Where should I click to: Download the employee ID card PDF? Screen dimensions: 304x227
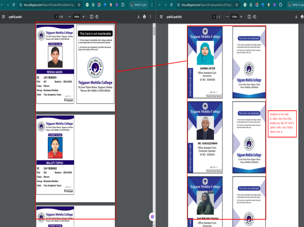(296, 17)
